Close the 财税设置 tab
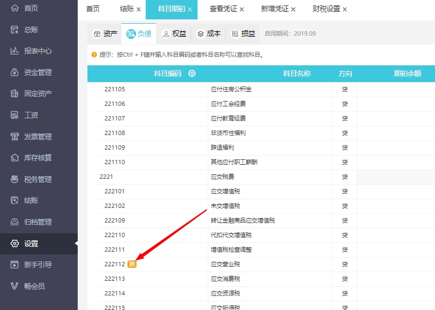435x310 pixels. [345, 9]
